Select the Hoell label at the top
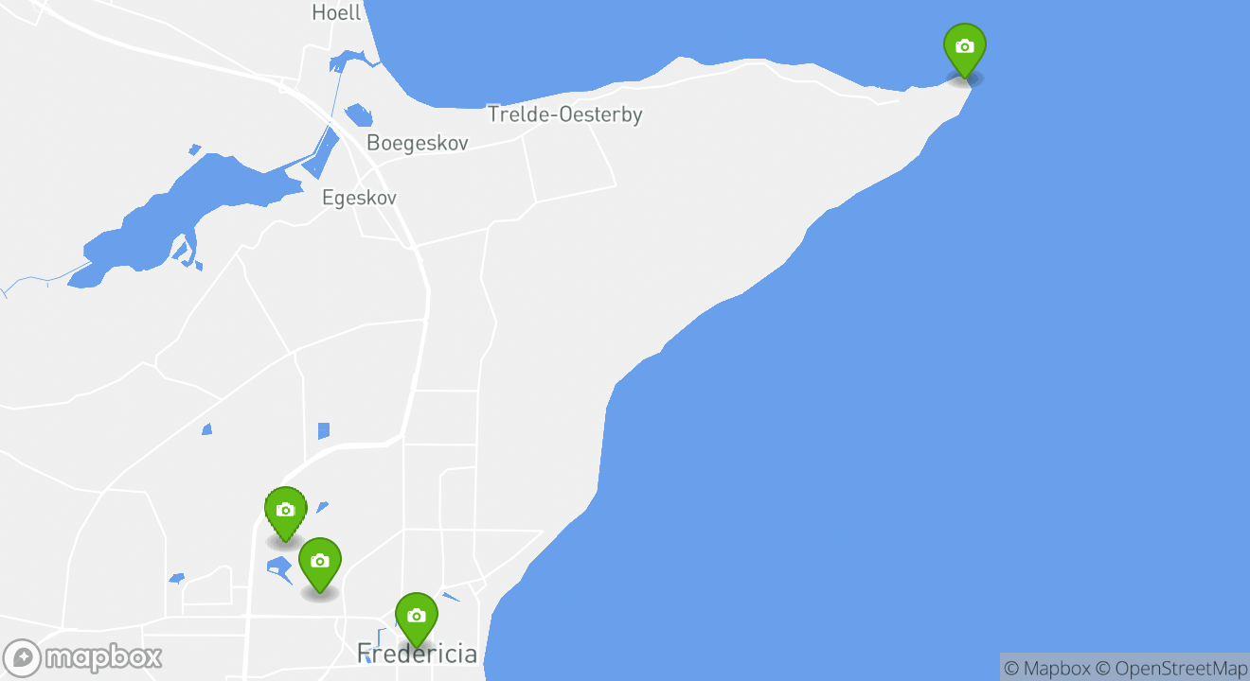 (336, 12)
